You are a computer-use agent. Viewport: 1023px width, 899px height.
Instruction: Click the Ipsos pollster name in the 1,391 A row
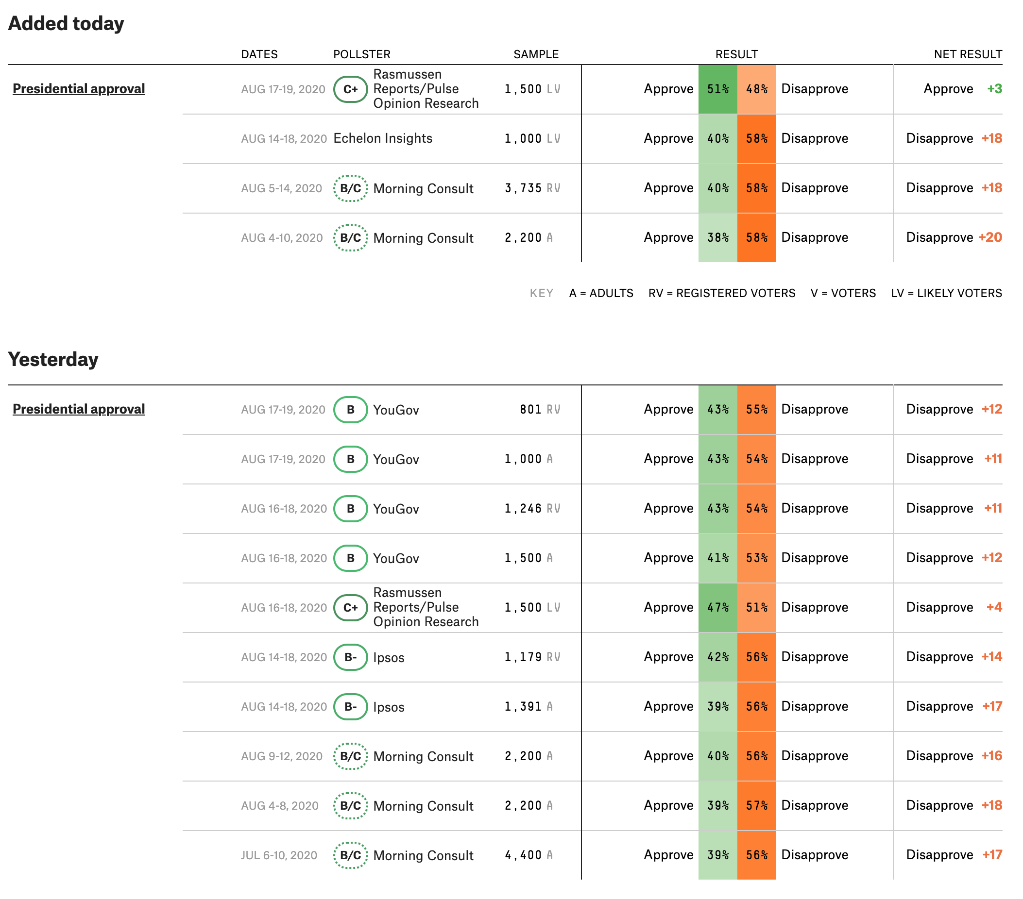click(389, 707)
